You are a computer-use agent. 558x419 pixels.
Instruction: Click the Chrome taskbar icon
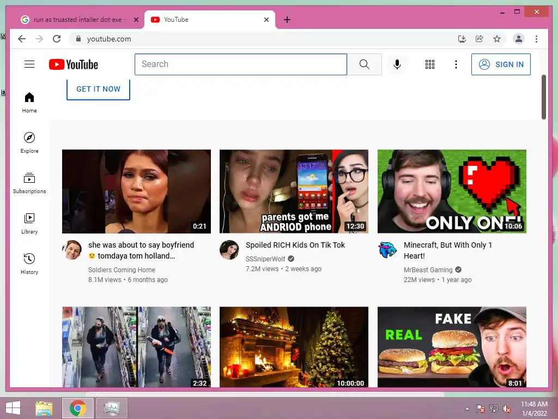coord(78,408)
